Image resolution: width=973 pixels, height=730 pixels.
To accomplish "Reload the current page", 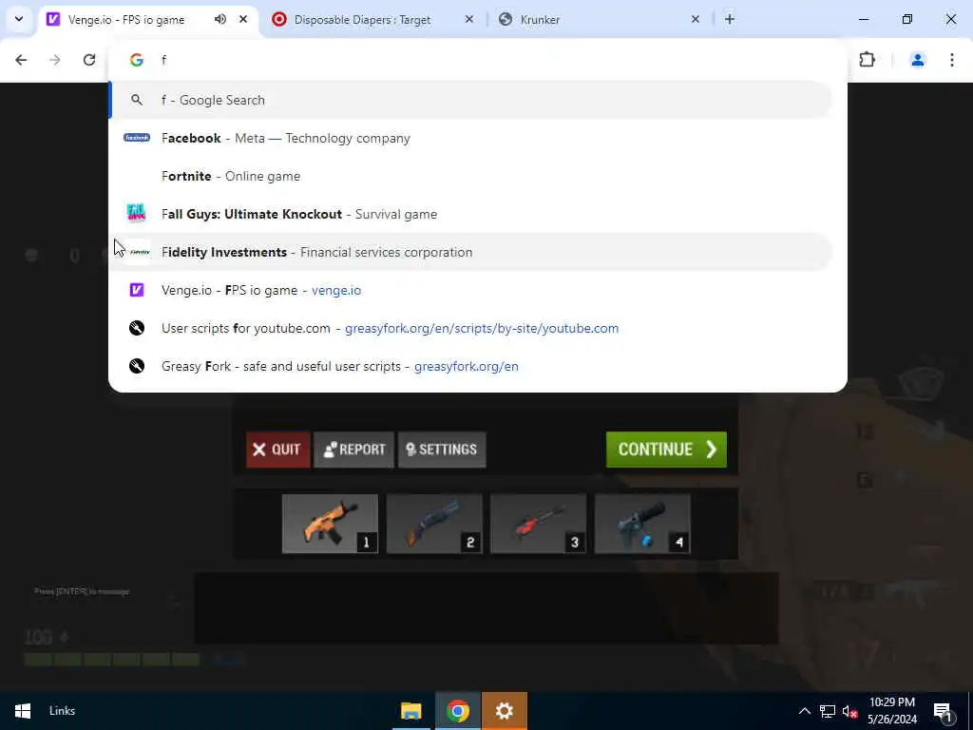I will click(89, 60).
